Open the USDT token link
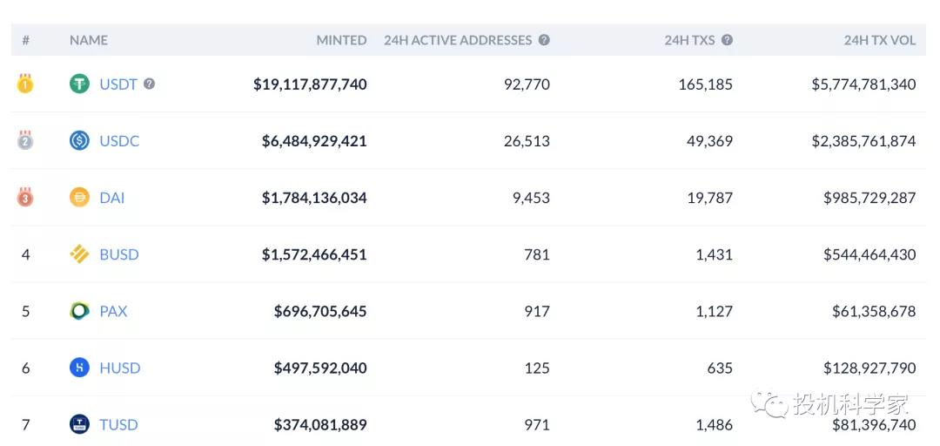 (x=118, y=84)
